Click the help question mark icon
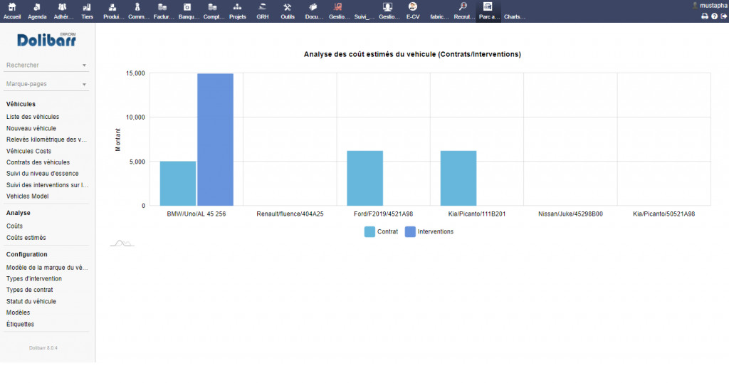 pyautogui.click(x=715, y=16)
